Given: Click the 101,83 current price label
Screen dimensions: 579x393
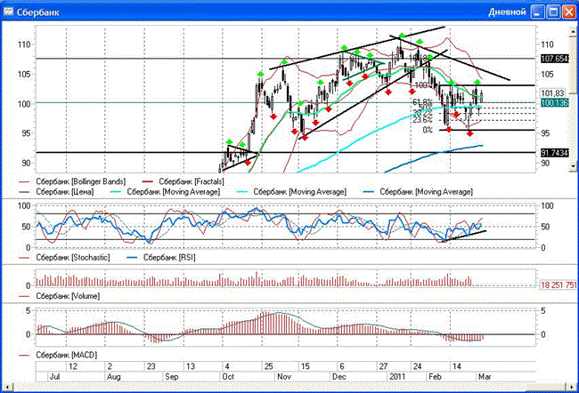Looking at the screenshot, I should pos(553,92).
